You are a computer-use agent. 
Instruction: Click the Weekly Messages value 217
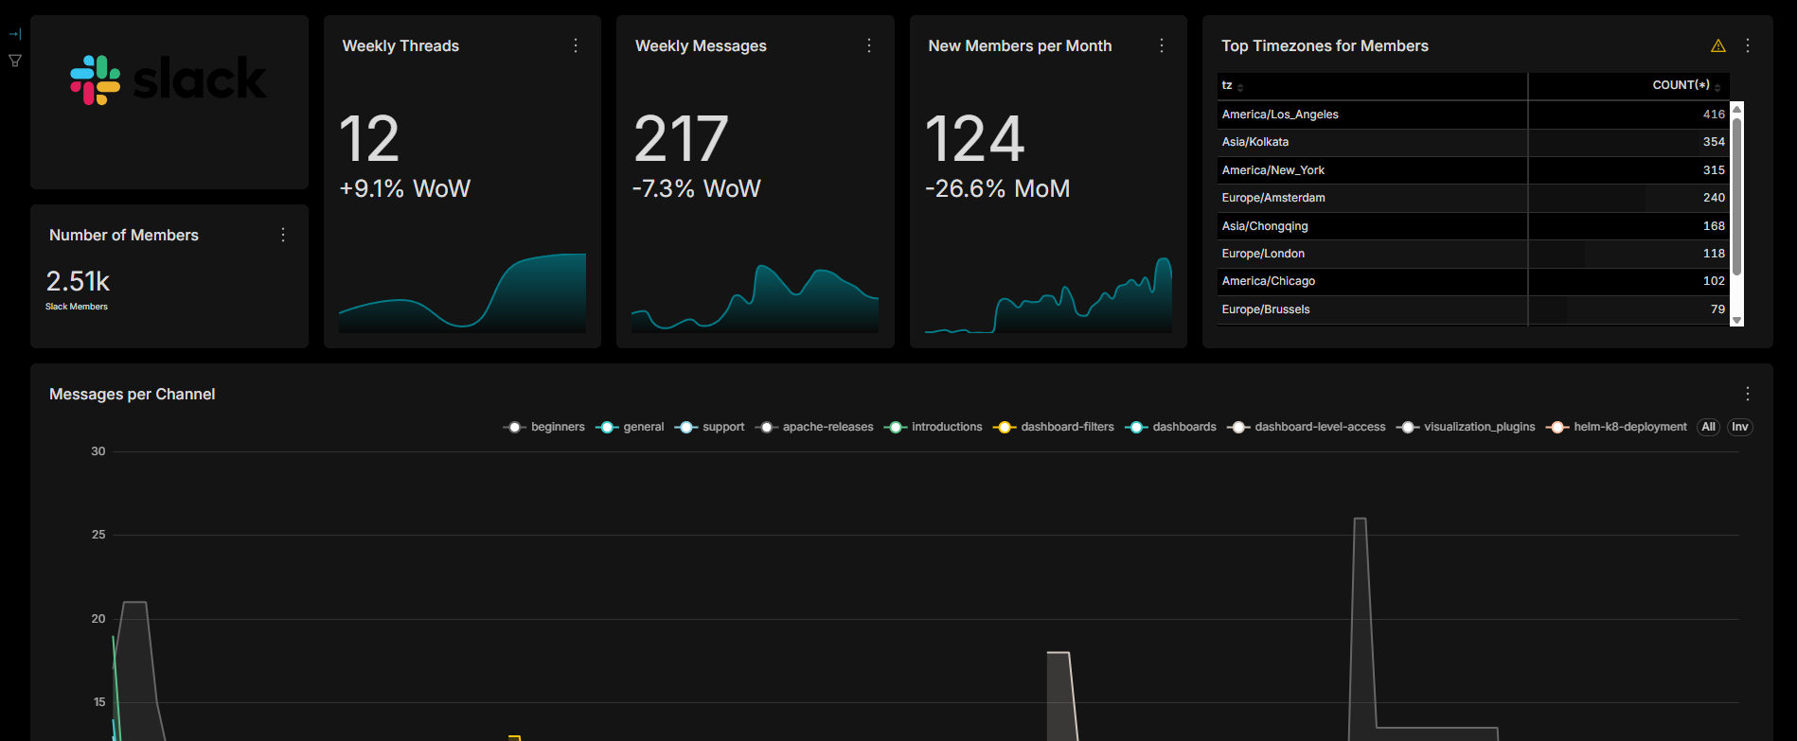click(681, 139)
